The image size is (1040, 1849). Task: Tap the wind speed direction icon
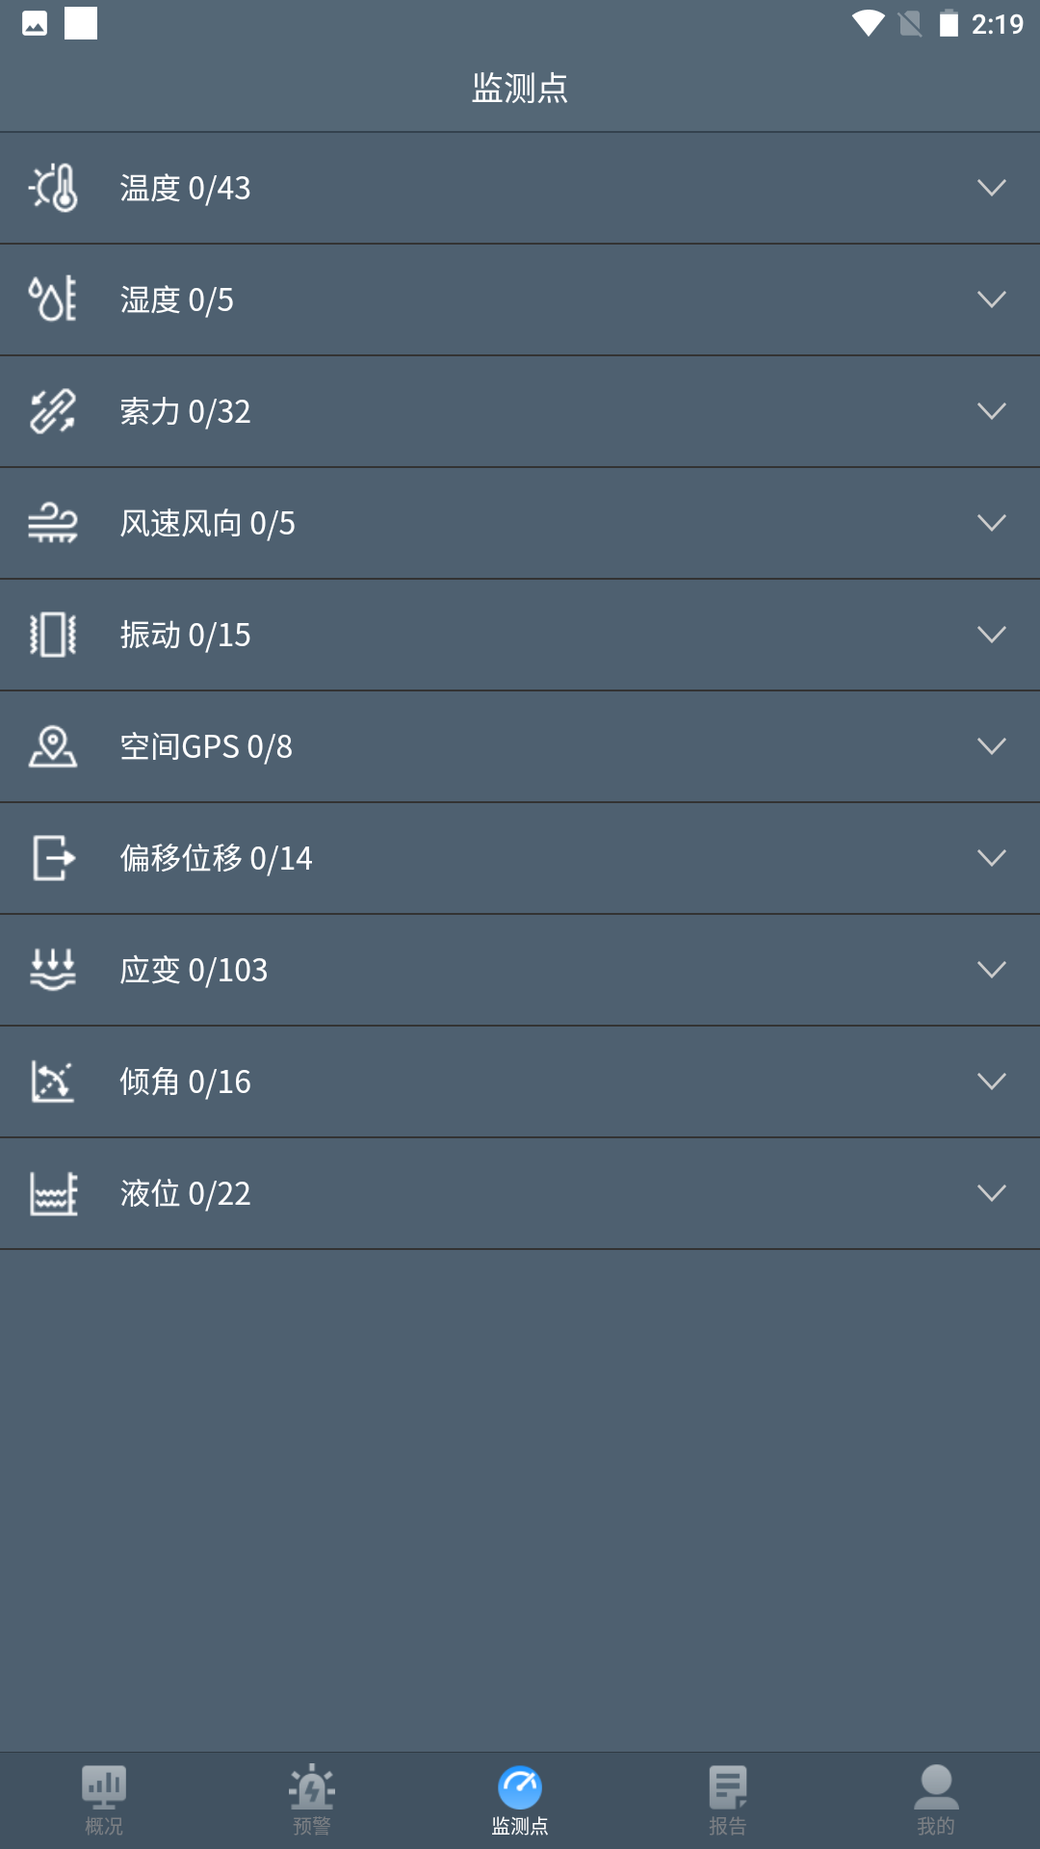tap(53, 523)
